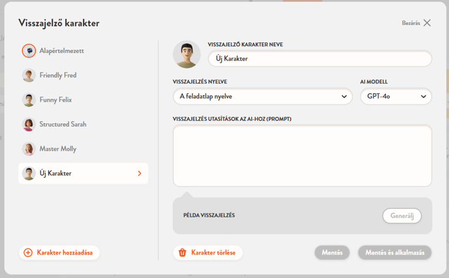Click the red chevron next to Új Karakter
The height and width of the screenshot is (278, 449).
139,174
